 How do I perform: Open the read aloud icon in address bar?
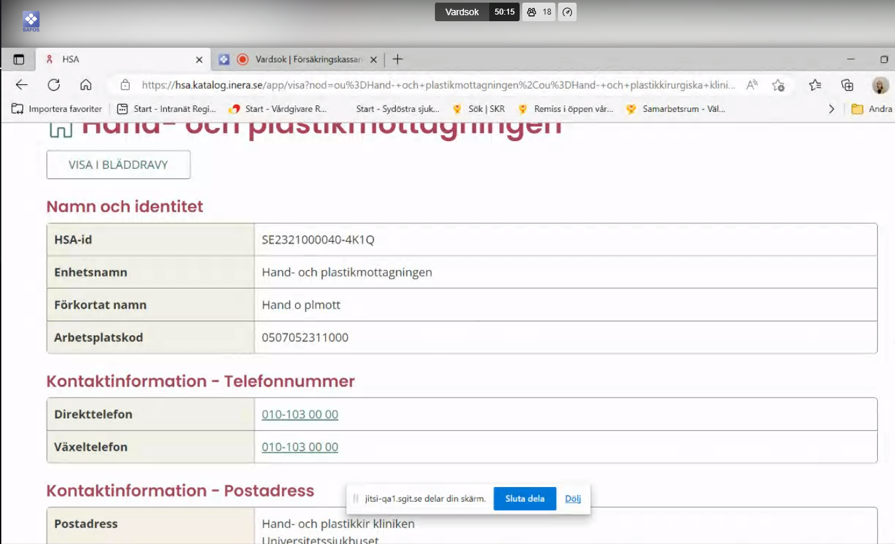click(752, 85)
